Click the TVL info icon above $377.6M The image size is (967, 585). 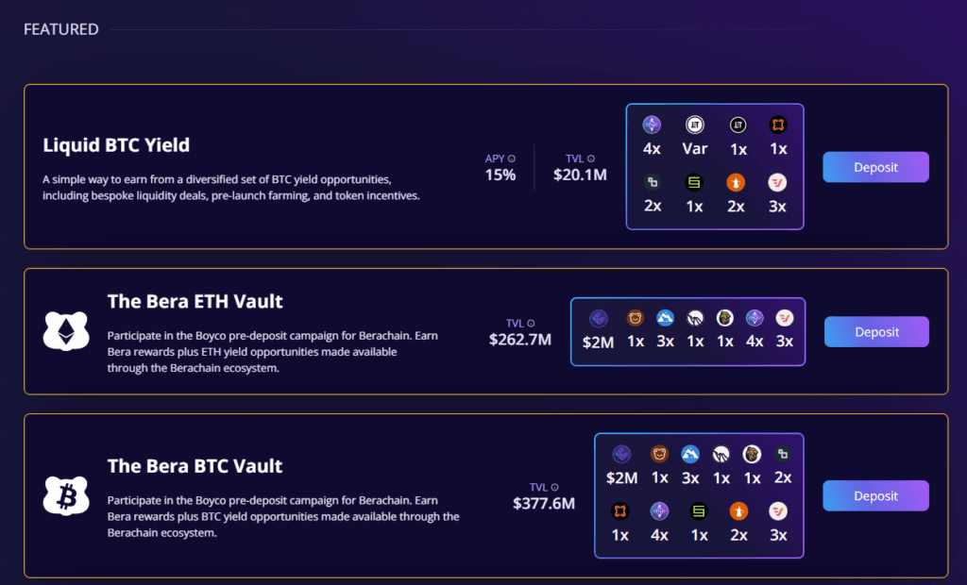(x=554, y=487)
